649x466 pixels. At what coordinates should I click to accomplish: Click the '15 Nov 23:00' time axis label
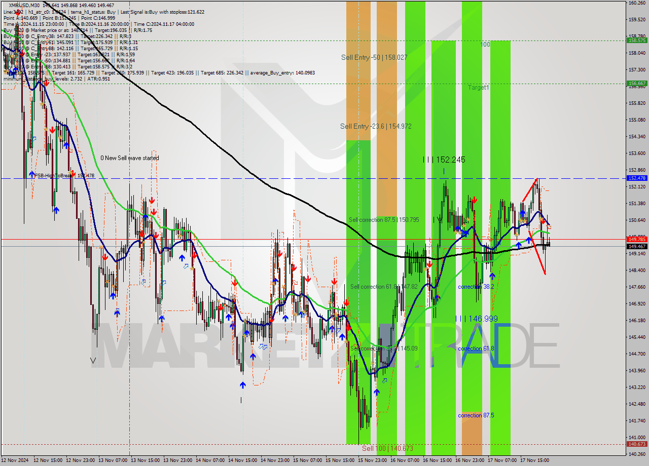[x=372, y=460]
